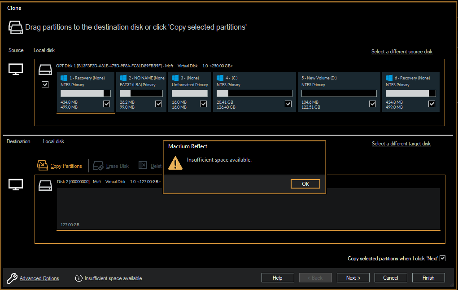Open Select a different target disk

[x=401, y=143]
